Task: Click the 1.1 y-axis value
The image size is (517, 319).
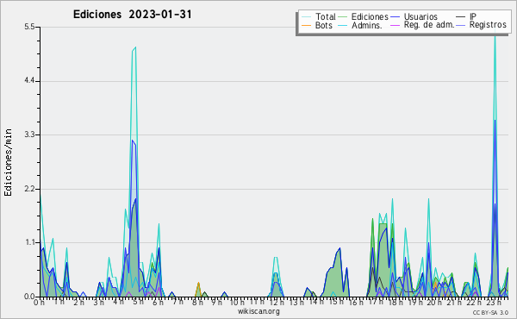Action: point(29,243)
